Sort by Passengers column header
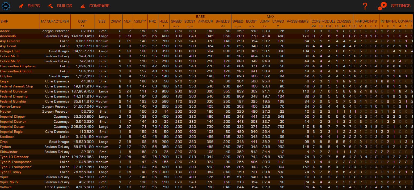 pos(298,21)
